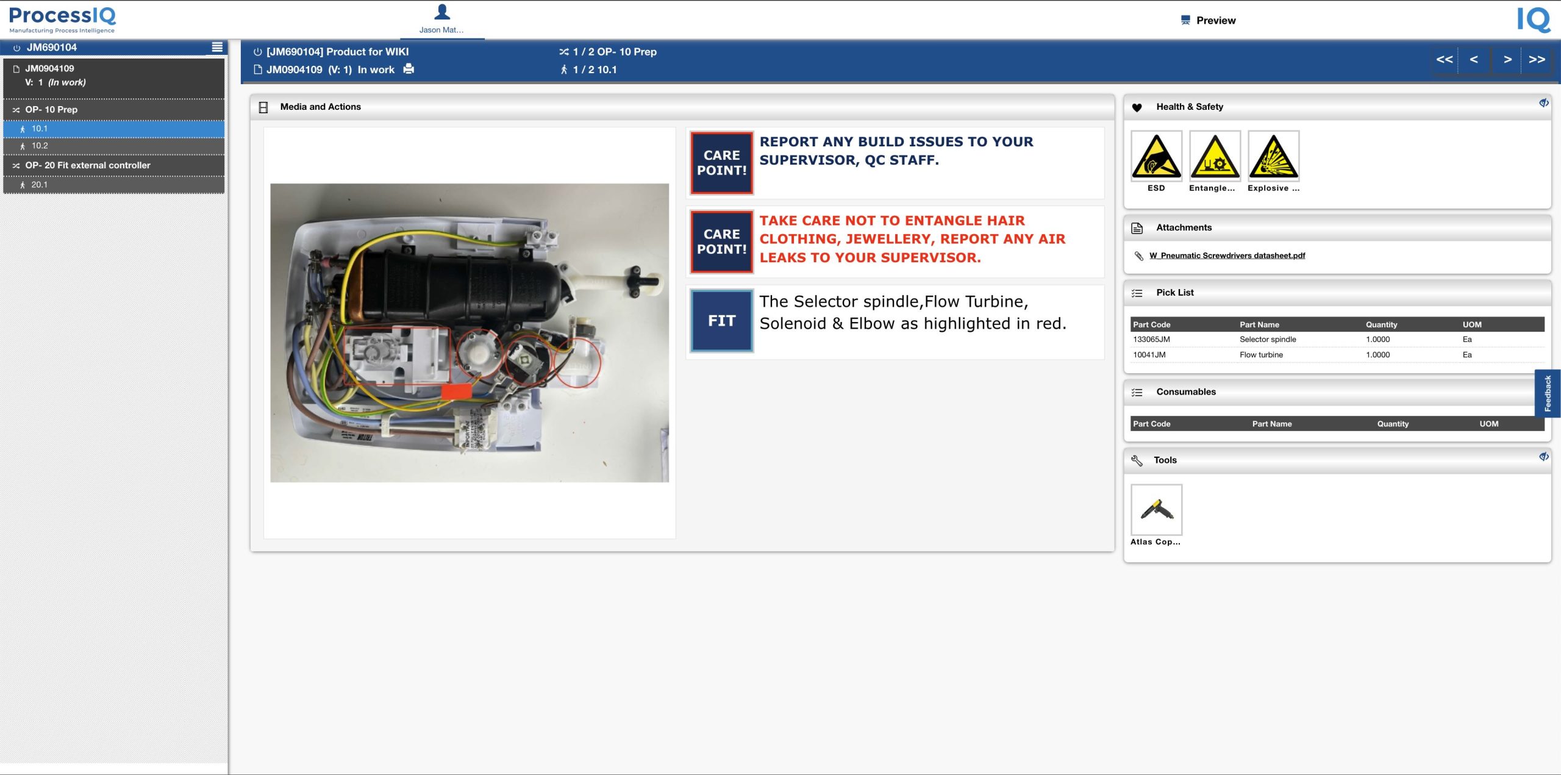Click the heart icon in Health & Safety header
The width and height of the screenshot is (1561, 775).
pos(1137,107)
